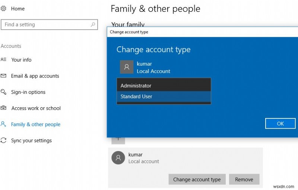Click the search magnifier icon
The image size is (298, 190).
coord(93,24)
